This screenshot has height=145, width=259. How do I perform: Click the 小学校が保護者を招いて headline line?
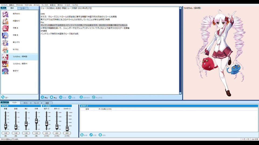tap(85, 28)
